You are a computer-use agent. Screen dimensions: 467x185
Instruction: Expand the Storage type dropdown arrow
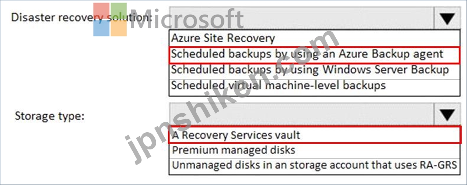click(447, 114)
